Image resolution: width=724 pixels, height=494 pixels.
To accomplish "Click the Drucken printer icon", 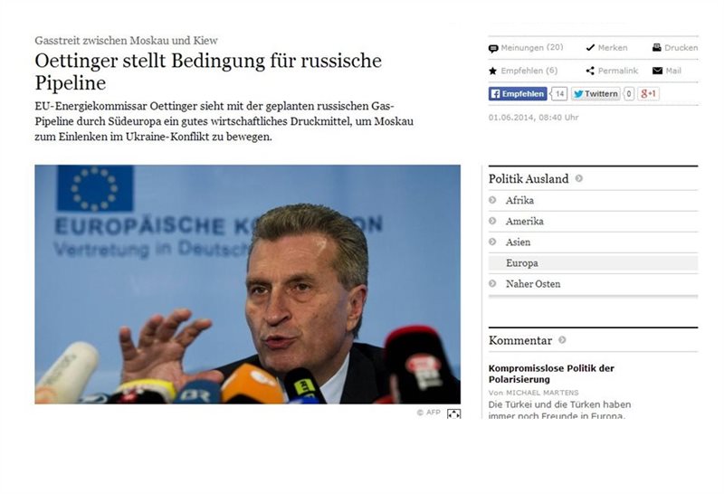I will pos(657,48).
